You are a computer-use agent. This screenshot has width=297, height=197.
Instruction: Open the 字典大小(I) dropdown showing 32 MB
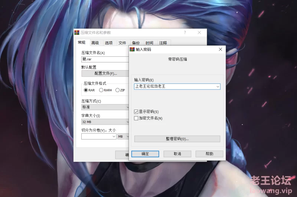[105, 122]
